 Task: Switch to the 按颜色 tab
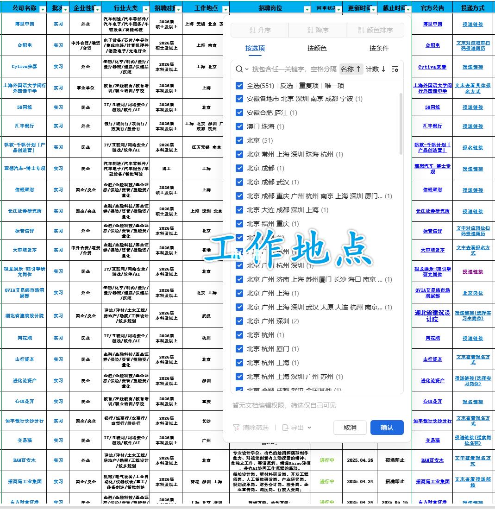317,48
